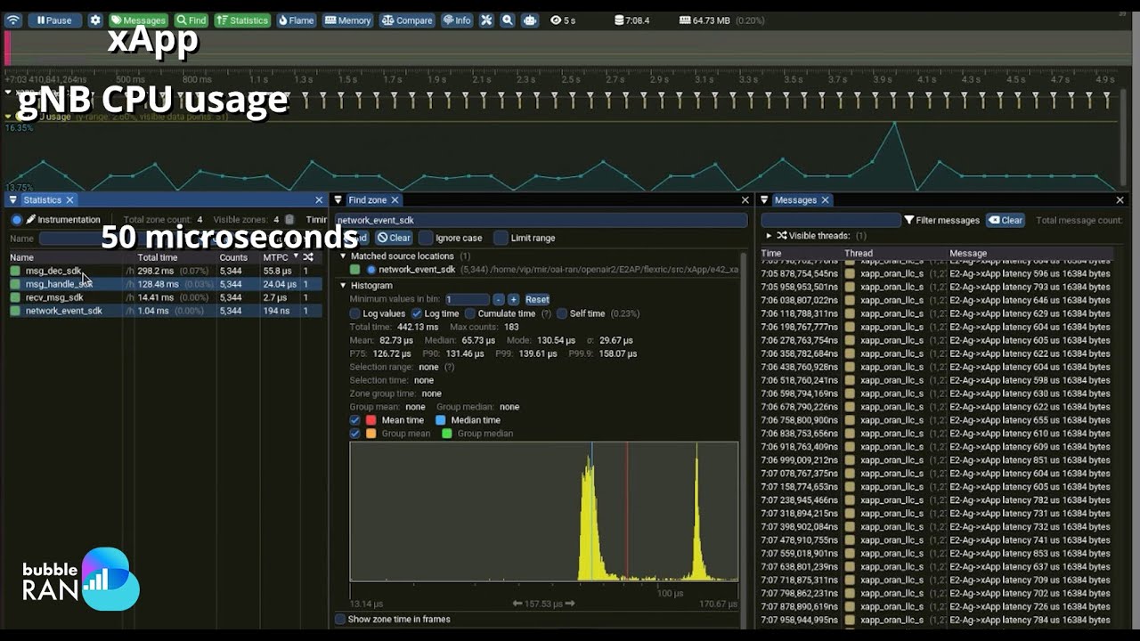Select the msg_dec_sdk row

tap(165, 271)
